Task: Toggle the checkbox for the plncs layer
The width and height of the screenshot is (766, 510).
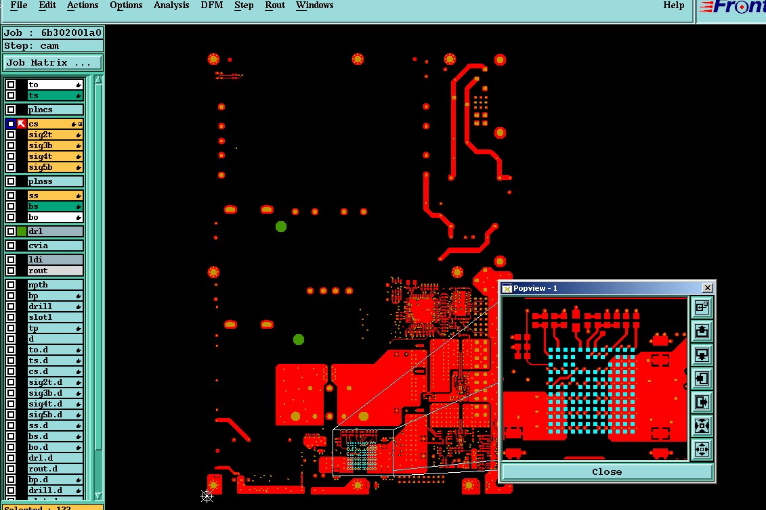Action: pyautogui.click(x=11, y=110)
